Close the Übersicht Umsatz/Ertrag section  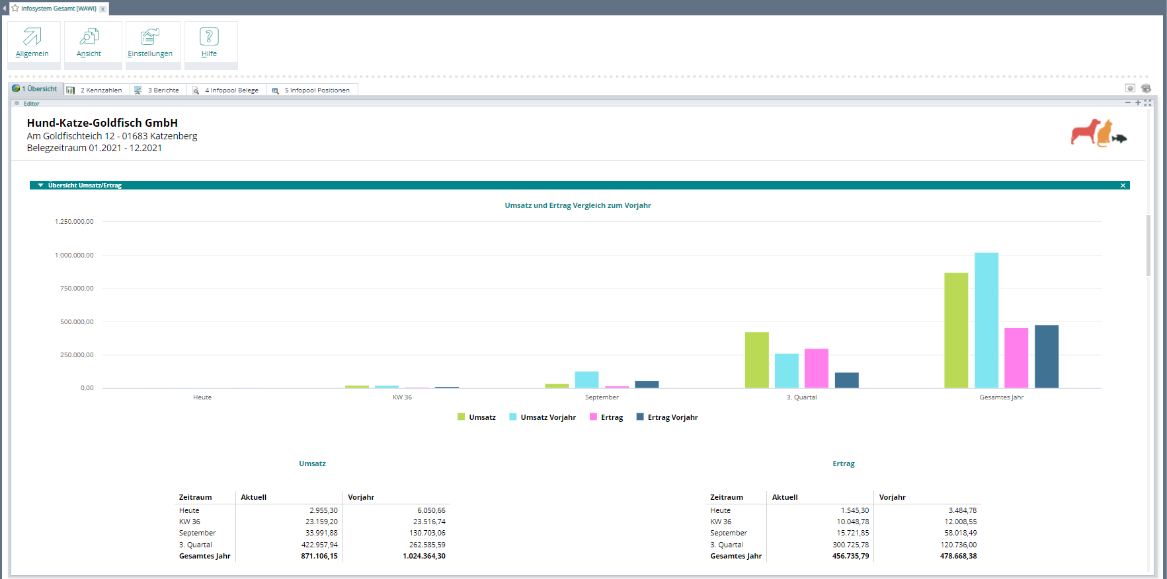click(x=1123, y=186)
